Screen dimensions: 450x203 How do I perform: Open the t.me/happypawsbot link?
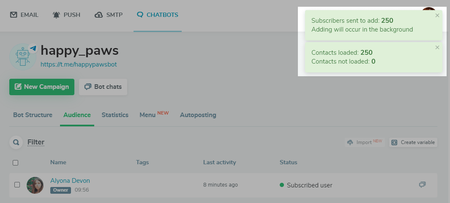[79, 64]
